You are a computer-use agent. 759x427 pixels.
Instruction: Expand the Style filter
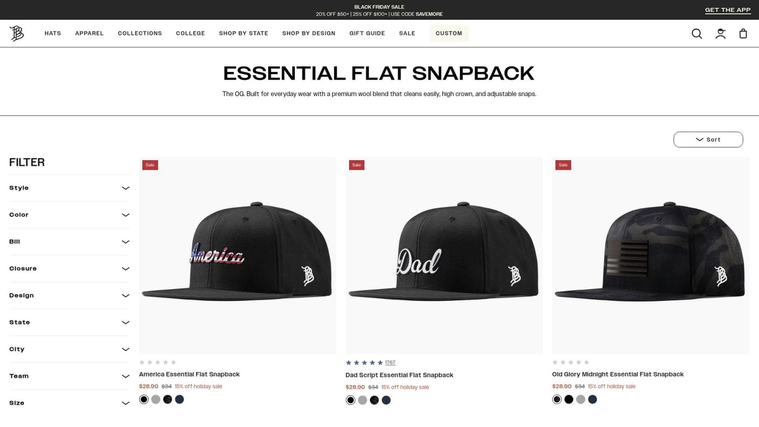(69, 188)
